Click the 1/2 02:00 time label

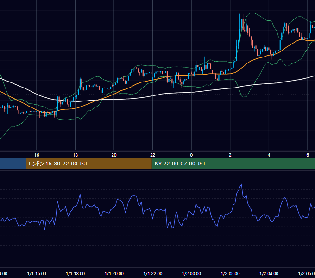pyautogui.click(x=230, y=273)
